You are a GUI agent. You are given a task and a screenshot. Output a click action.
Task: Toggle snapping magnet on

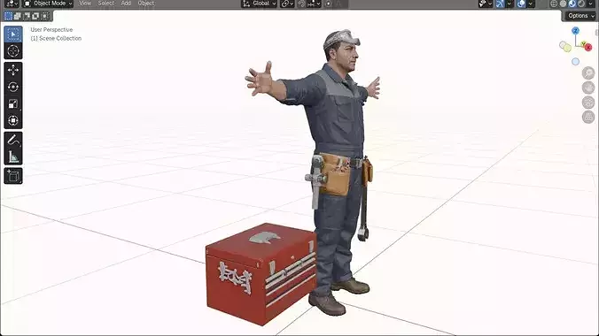coord(301,4)
